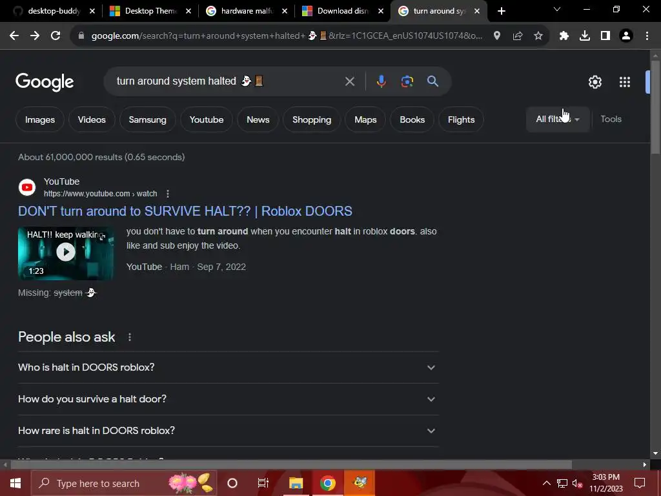The image size is (661, 496).
Task: Bookmark this page with the star icon
Action: tap(538, 36)
